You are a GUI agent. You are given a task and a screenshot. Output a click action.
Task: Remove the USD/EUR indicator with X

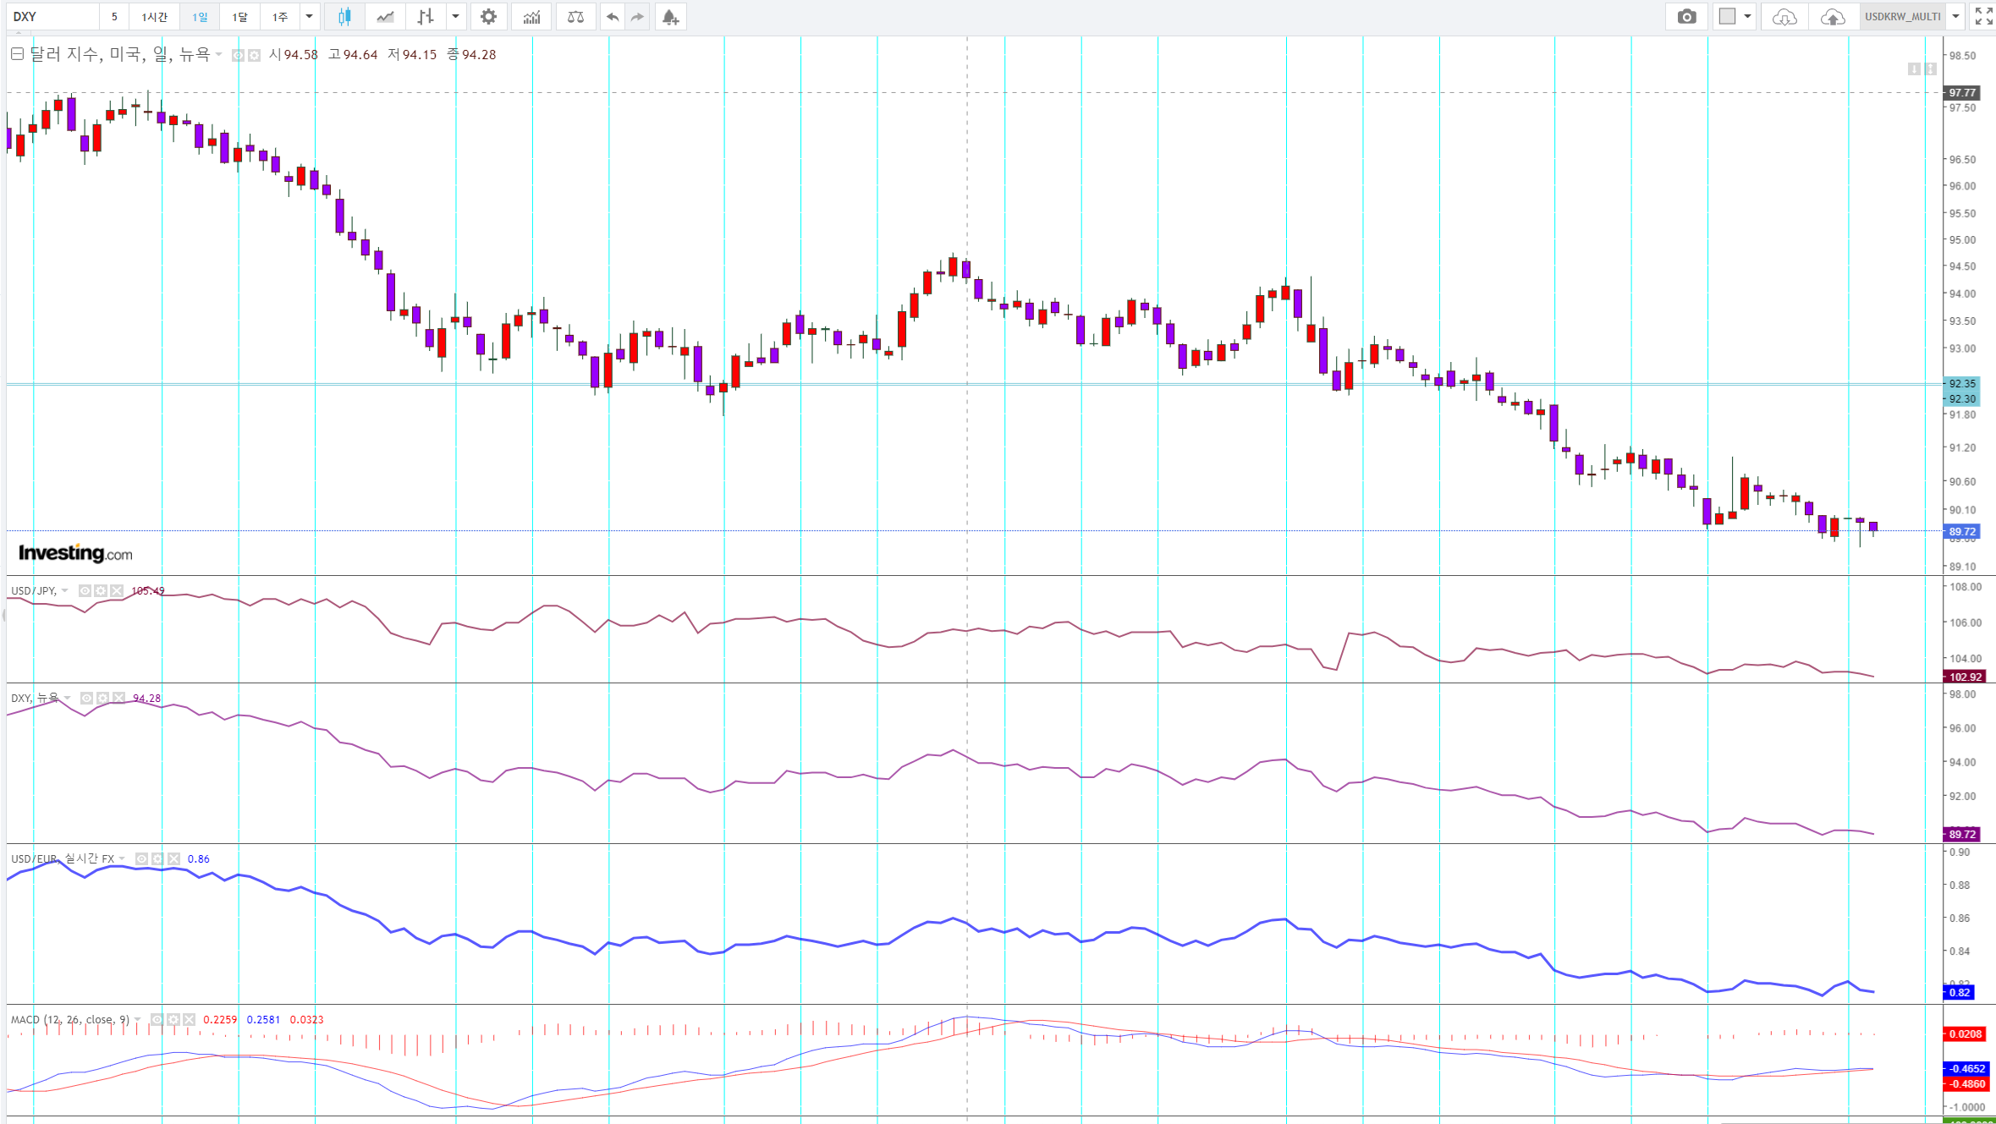(174, 859)
